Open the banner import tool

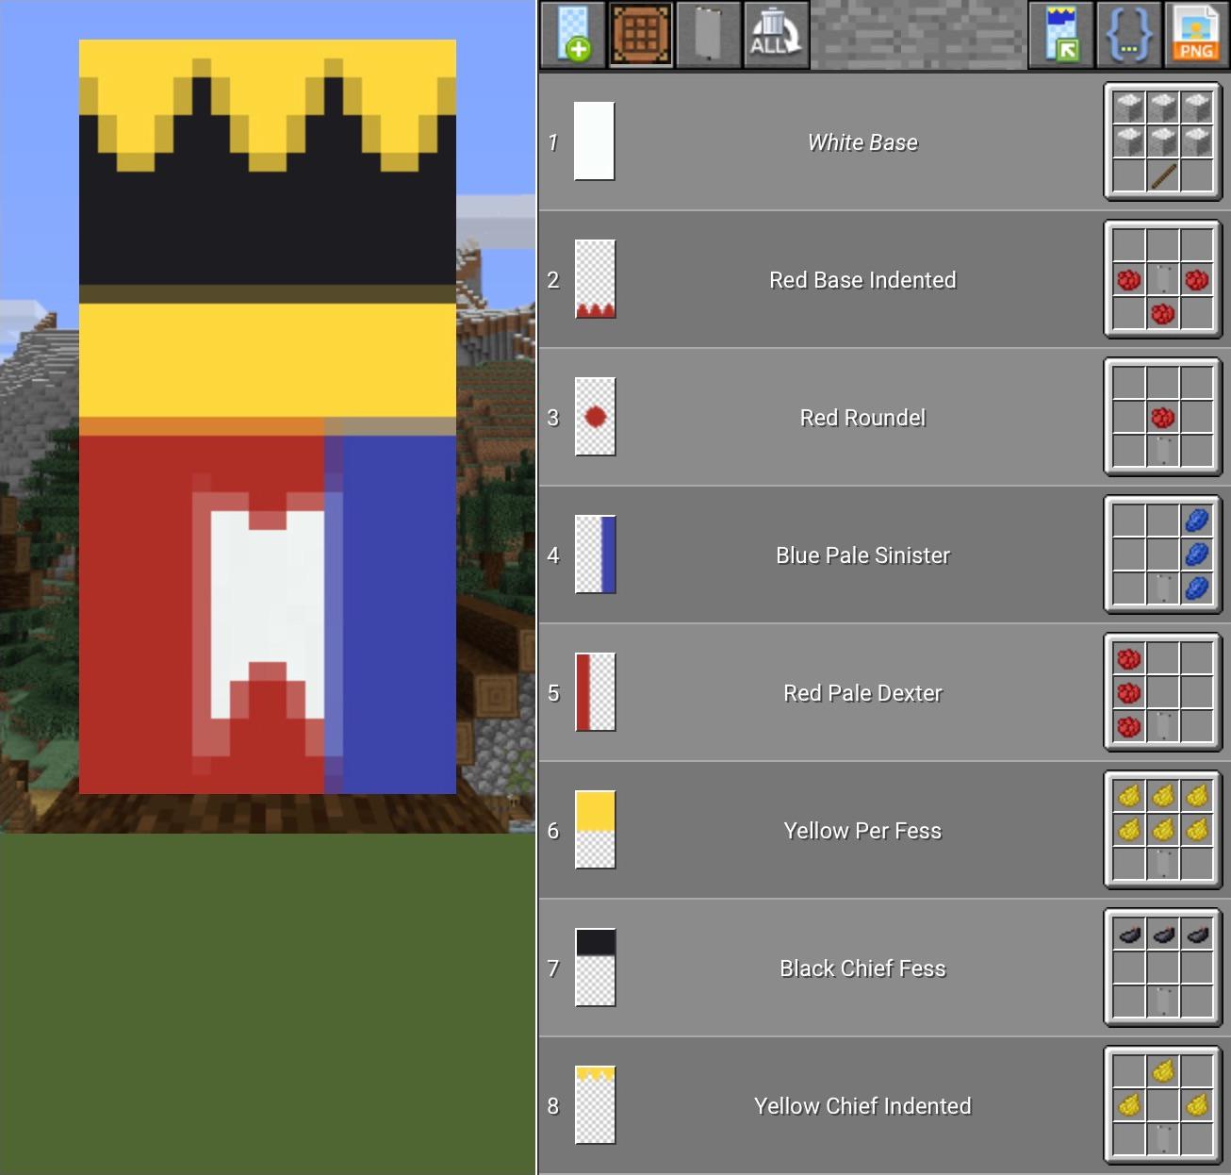point(1059,35)
